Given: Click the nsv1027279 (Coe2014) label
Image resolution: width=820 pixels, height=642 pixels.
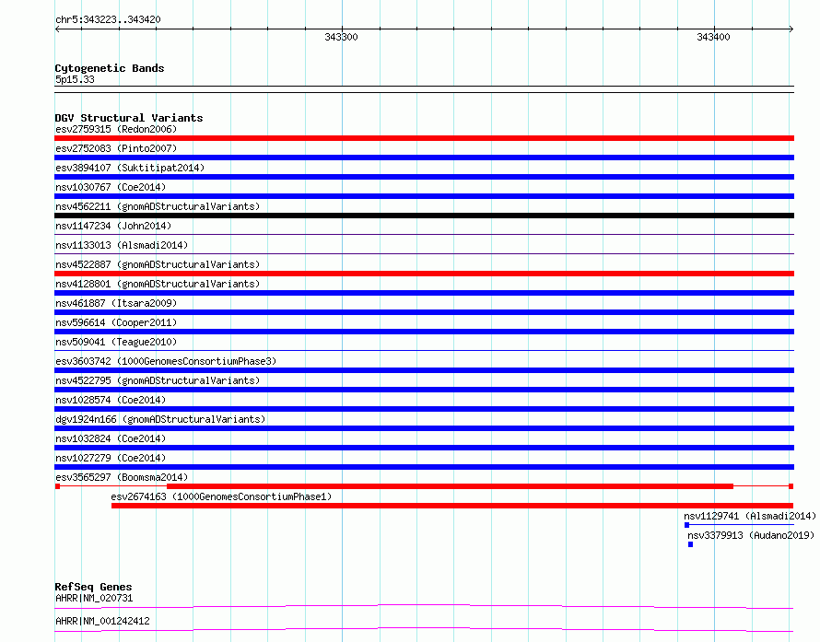Looking at the screenshot, I should (x=111, y=458).
